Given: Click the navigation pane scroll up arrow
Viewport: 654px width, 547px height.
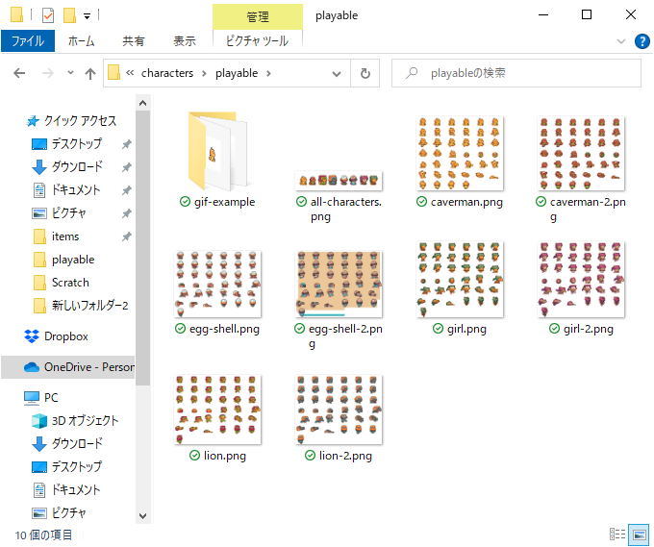Looking at the screenshot, I should tap(142, 103).
